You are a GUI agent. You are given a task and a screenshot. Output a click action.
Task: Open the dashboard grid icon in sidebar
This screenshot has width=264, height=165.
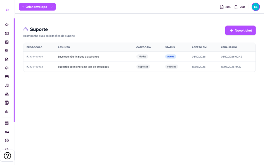(x=7, y=123)
